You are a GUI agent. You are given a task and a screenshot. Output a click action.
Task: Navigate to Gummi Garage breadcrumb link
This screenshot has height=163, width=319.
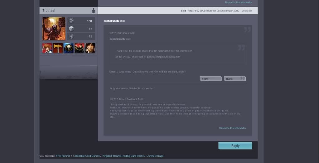pos(155,156)
